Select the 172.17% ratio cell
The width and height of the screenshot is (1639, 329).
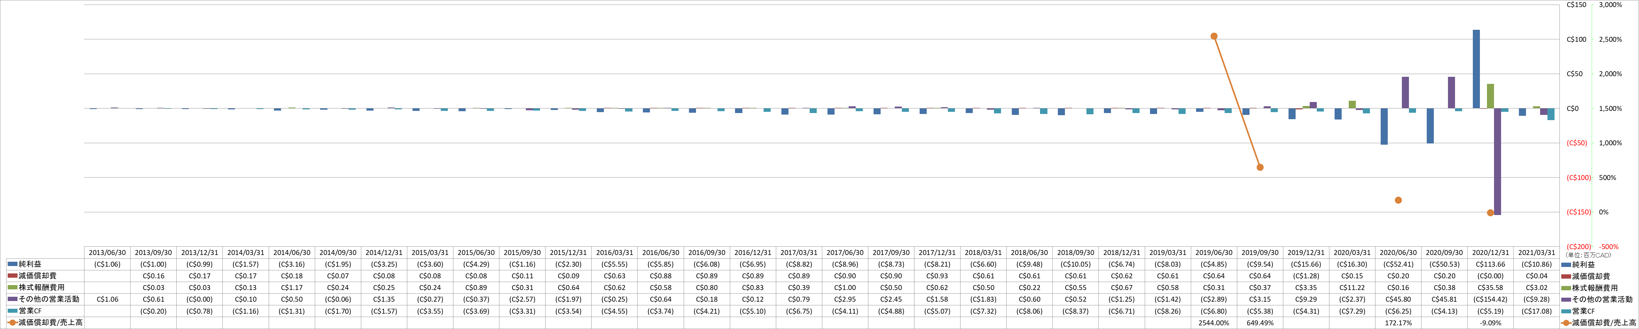[1398, 323]
